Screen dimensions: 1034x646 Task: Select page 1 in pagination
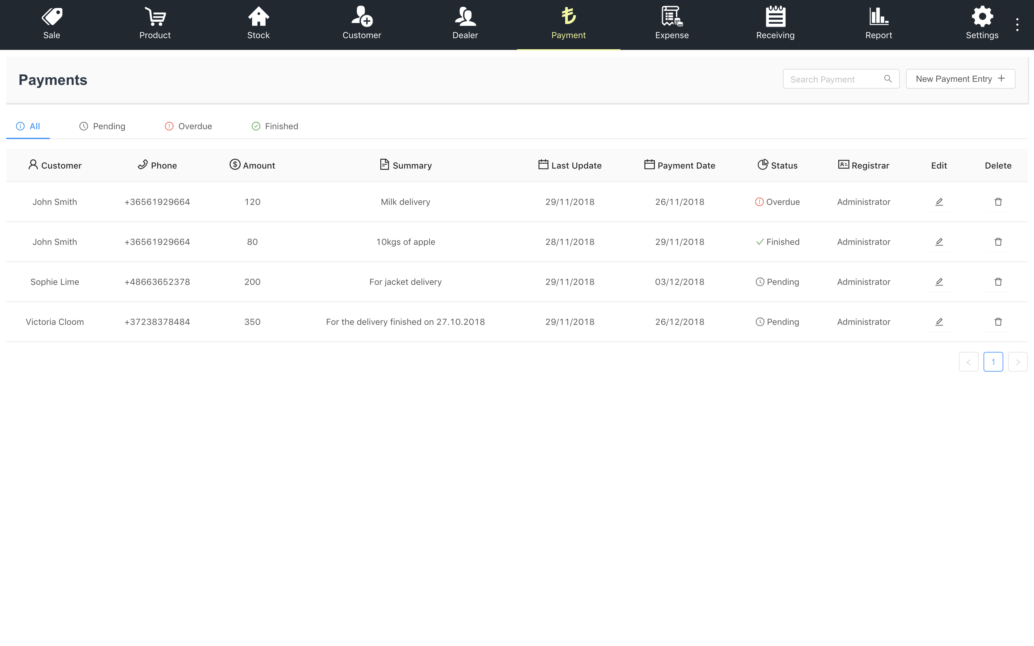click(993, 362)
